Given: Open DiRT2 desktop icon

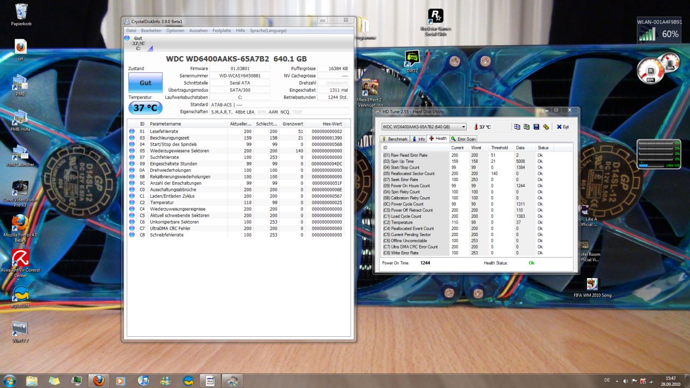Looking at the screenshot, I should pos(412,61).
